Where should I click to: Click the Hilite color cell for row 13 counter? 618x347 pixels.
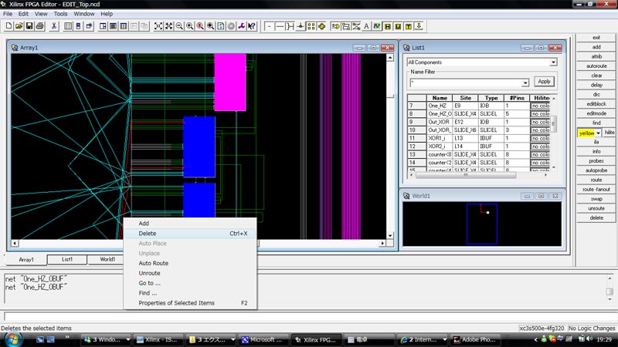540,155
